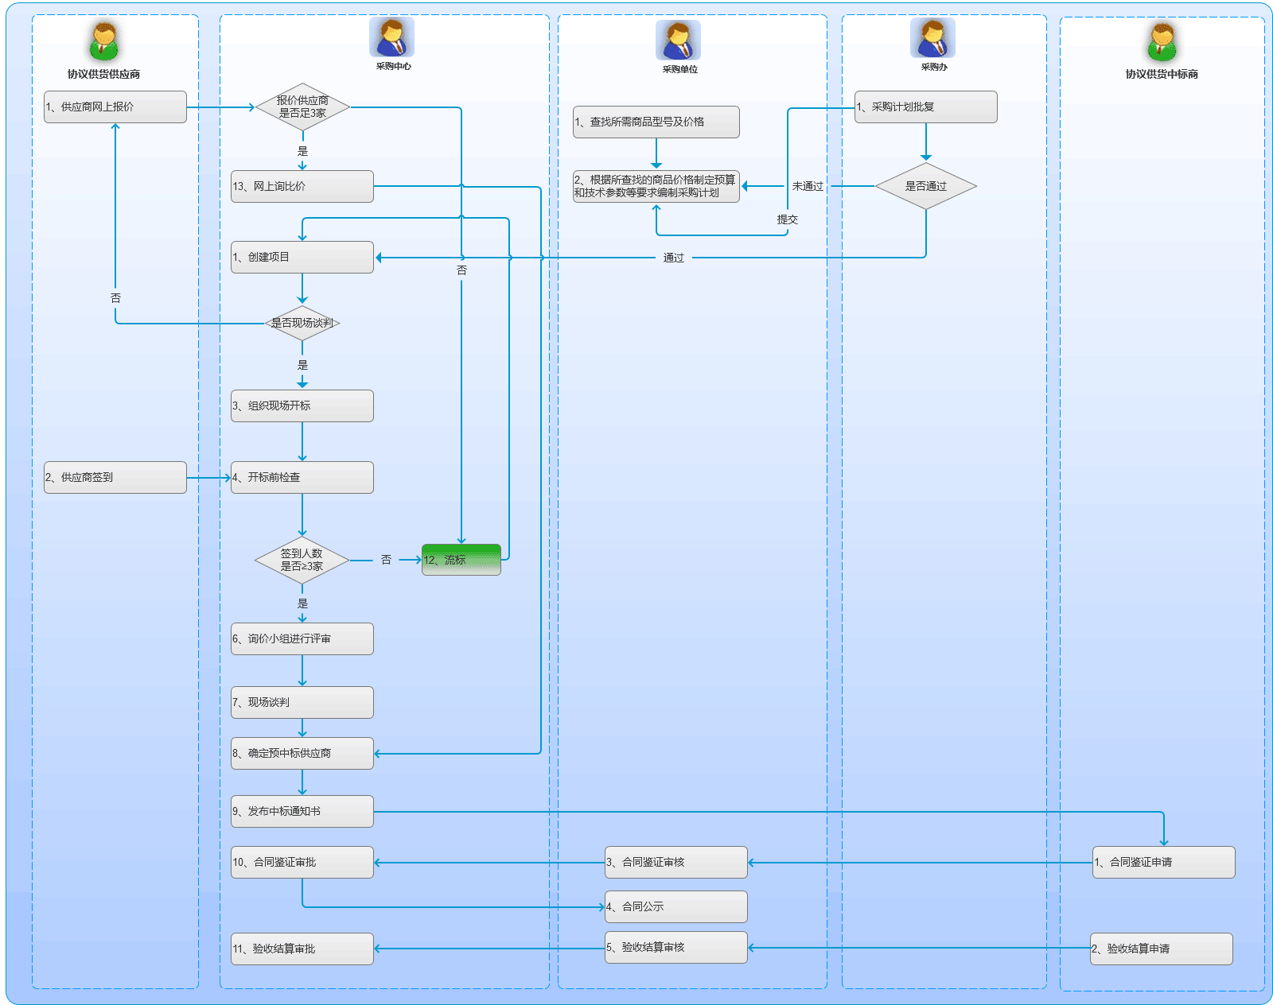This screenshot has width=1273, height=1005.
Task: Click the 采购单位 person icon
Action: pyautogui.click(x=678, y=40)
